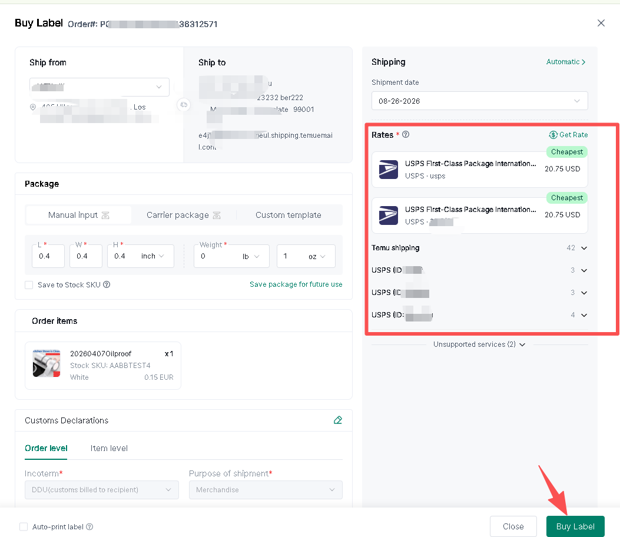Switch to Custom template tab

pos(289,215)
